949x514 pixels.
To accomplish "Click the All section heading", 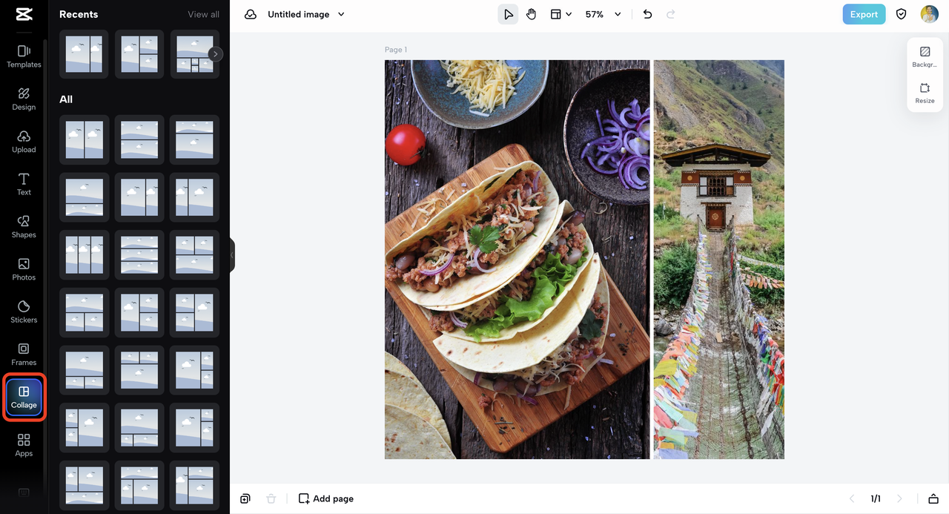I will [x=66, y=99].
